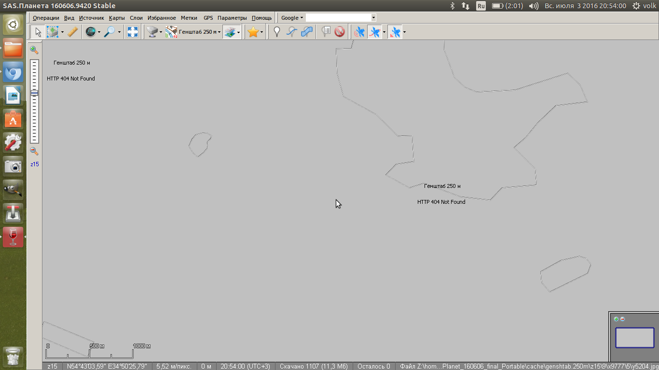Open favorites with the star icon
The height and width of the screenshot is (370, 659).
253,32
